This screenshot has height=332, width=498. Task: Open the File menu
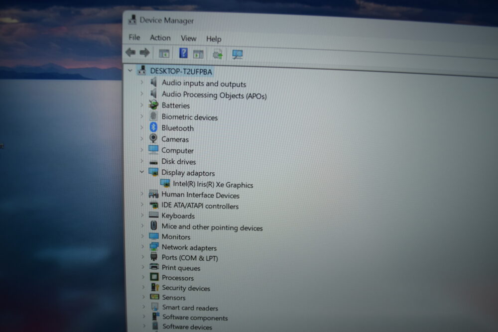point(134,37)
